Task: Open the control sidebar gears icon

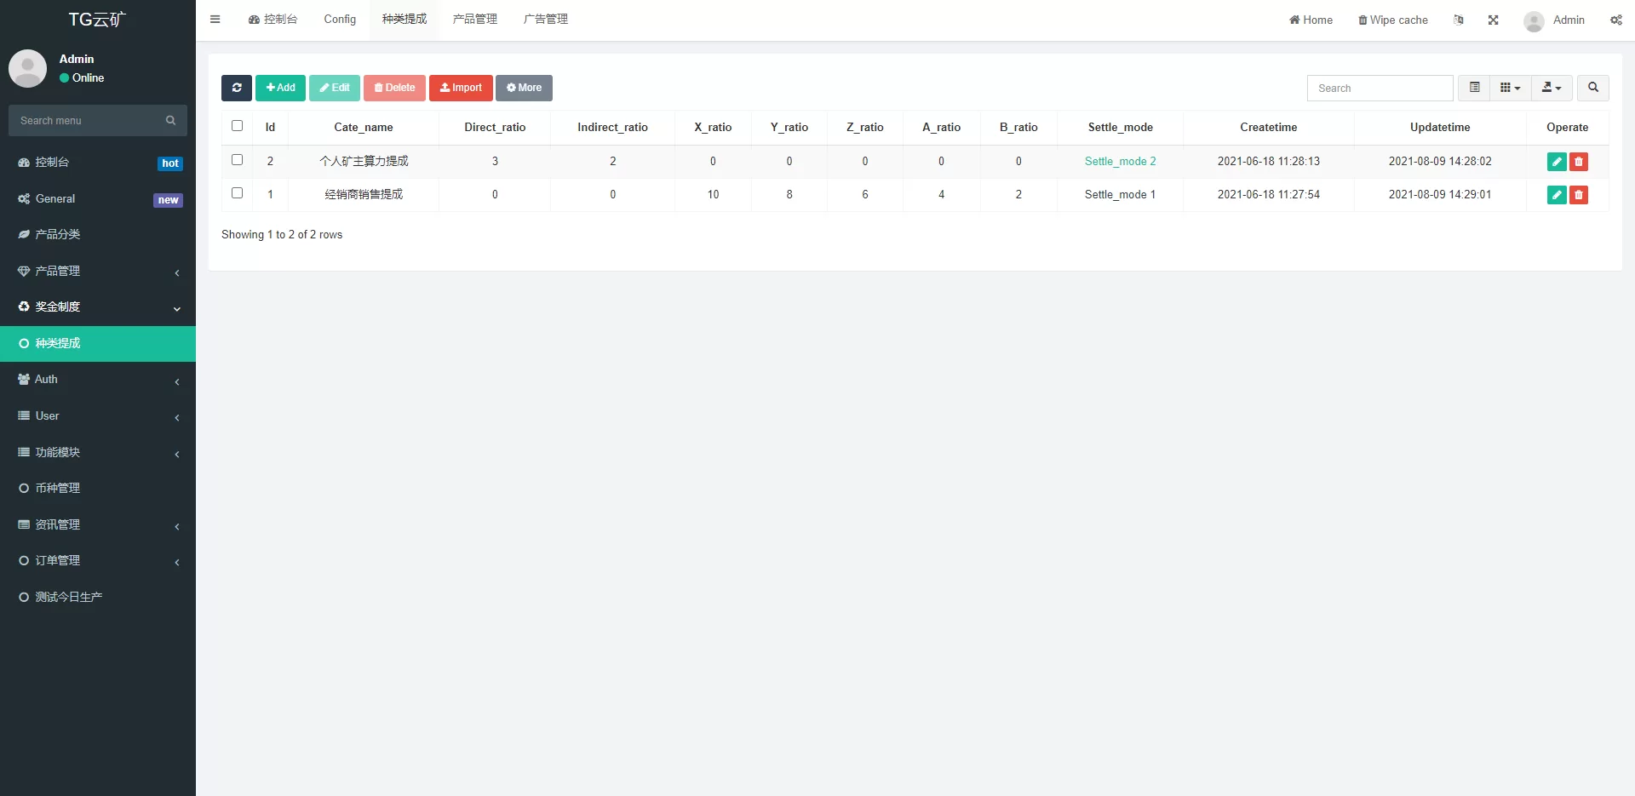Action: coord(1615,20)
